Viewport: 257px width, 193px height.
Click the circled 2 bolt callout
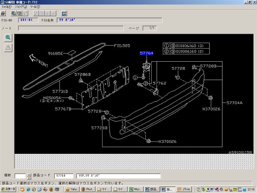click(x=146, y=84)
